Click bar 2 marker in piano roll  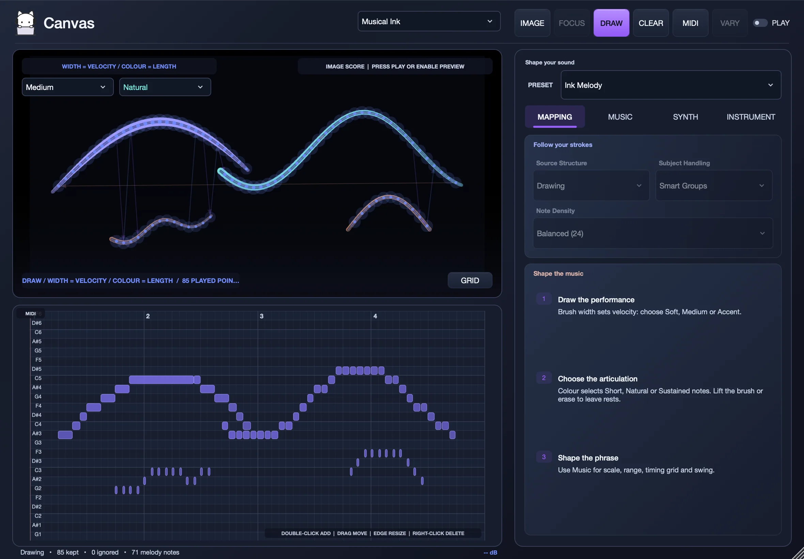(148, 316)
